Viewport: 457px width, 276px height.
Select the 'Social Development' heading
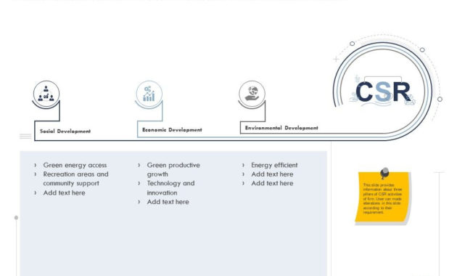pyautogui.click(x=65, y=131)
